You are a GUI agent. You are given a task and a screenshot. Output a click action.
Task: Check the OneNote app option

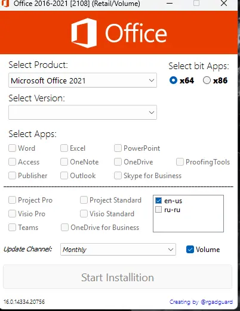pos(64,161)
